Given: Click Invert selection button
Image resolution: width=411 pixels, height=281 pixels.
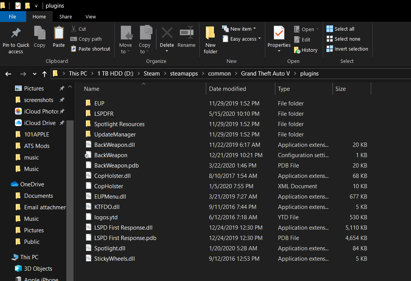Looking at the screenshot, I should pos(347,49).
